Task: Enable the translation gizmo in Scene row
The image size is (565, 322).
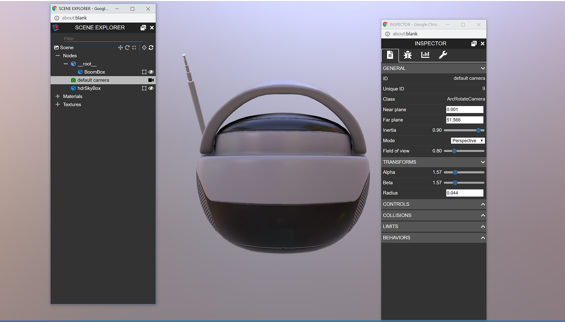Action: (x=120, y=47)
